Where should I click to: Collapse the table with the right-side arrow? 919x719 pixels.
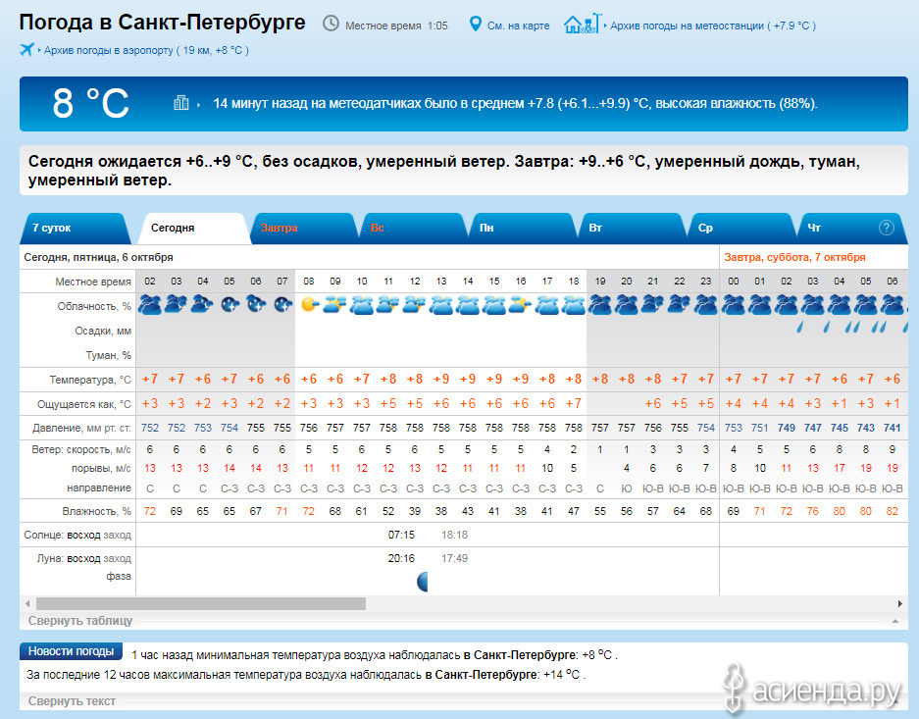tap(894, 621)
